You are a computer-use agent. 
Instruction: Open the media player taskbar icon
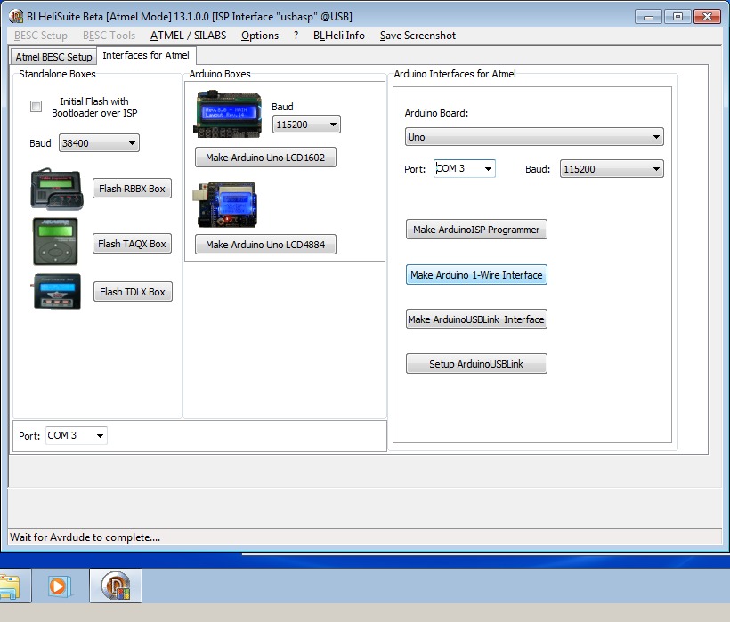click(59, 586)
